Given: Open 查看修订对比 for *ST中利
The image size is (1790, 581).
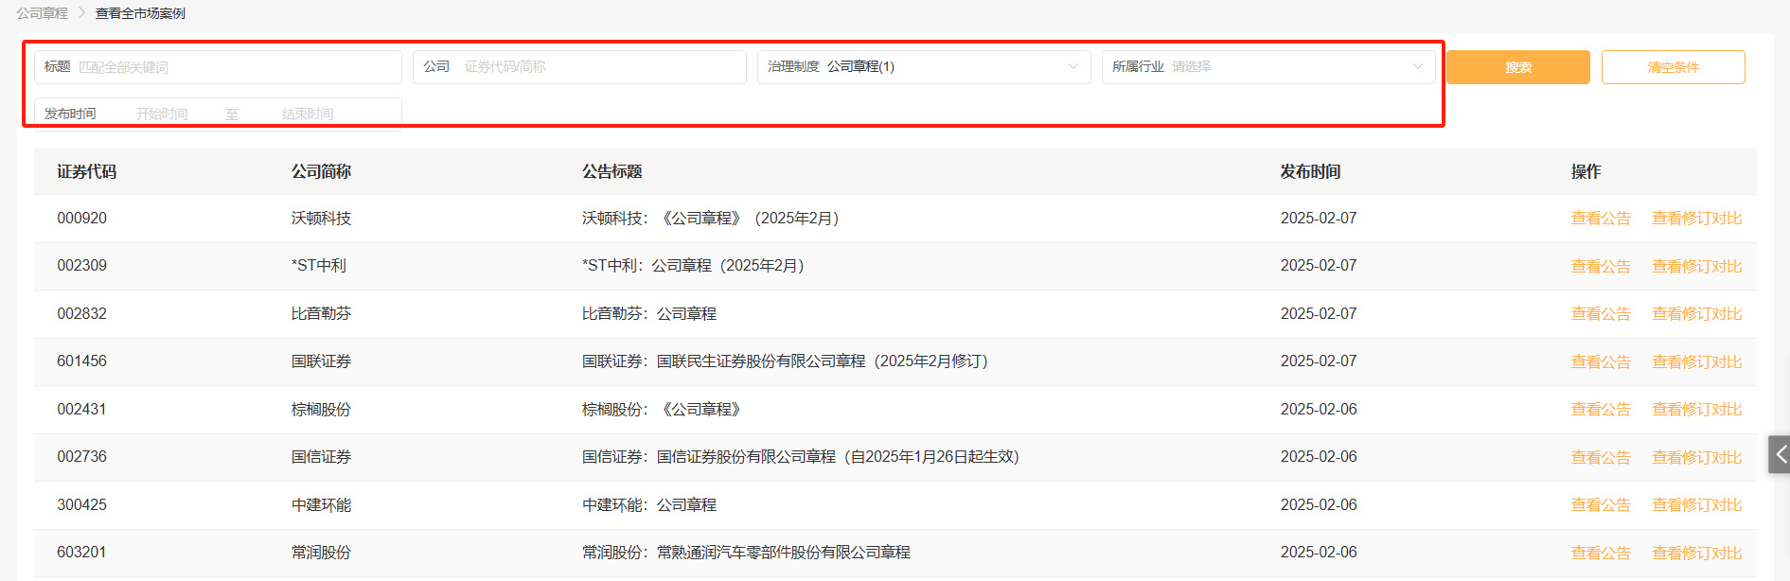Looking at the screenshot, I should [x=1697, y=267].
